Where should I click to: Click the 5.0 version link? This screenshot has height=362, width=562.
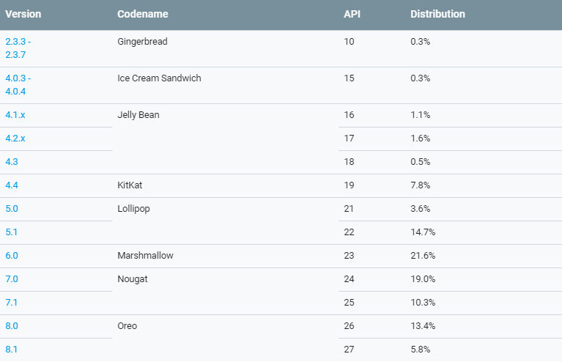(x=12, y=209)
